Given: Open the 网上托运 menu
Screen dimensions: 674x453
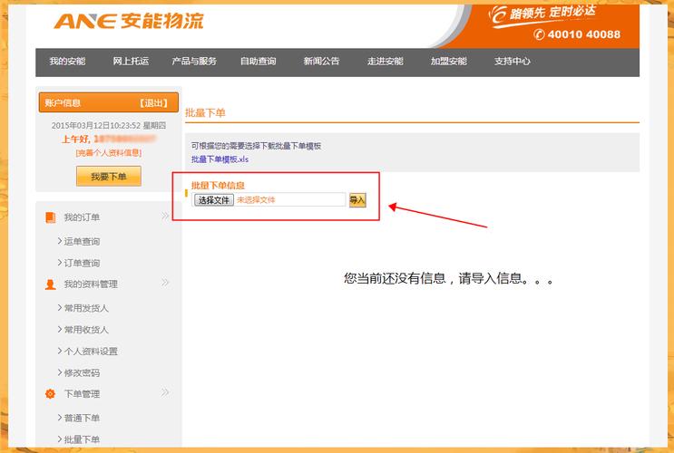Looking at the screenshot, I should (131, 62).
